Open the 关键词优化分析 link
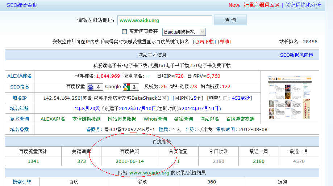 [303, 5]
